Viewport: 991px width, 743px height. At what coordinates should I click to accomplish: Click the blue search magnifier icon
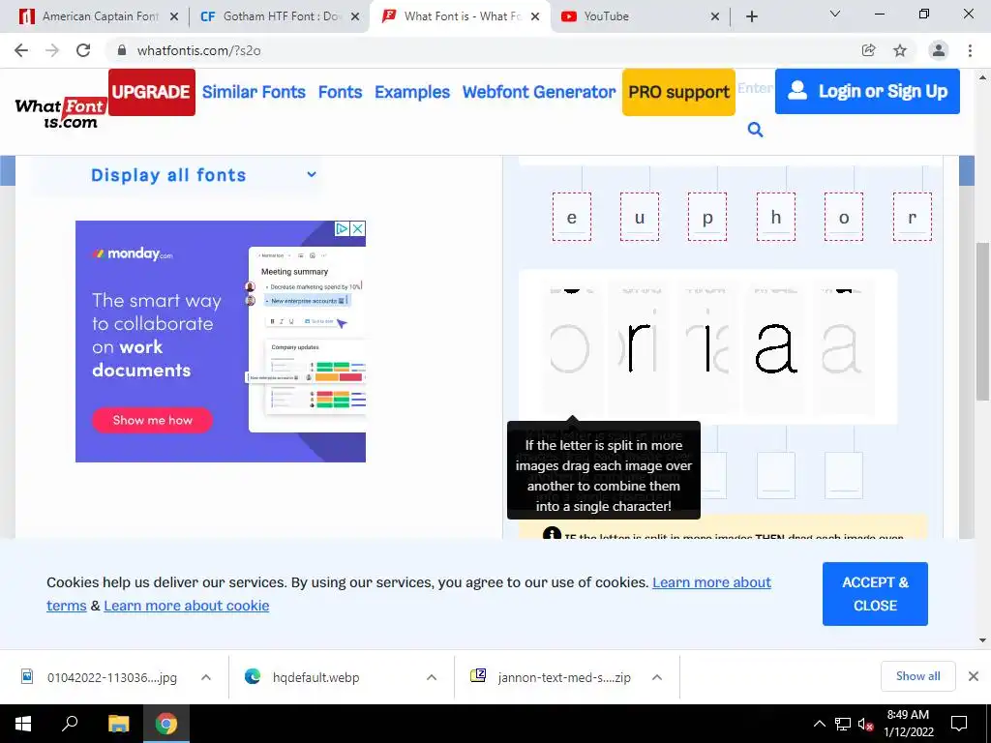[x=755, y=130]
